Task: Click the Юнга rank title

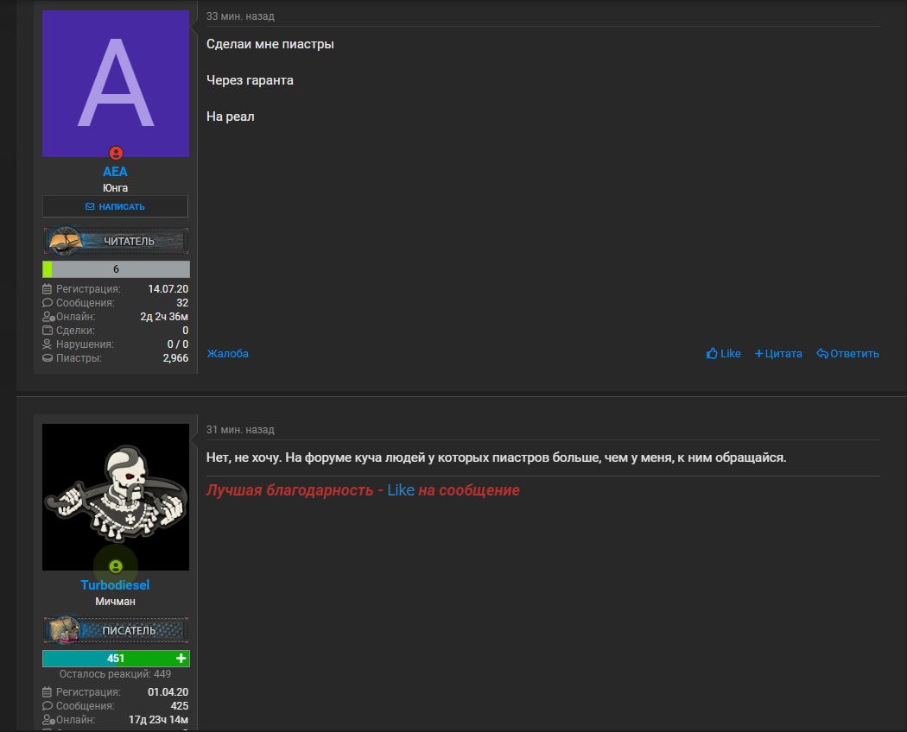Action: [x=115, y=188]
